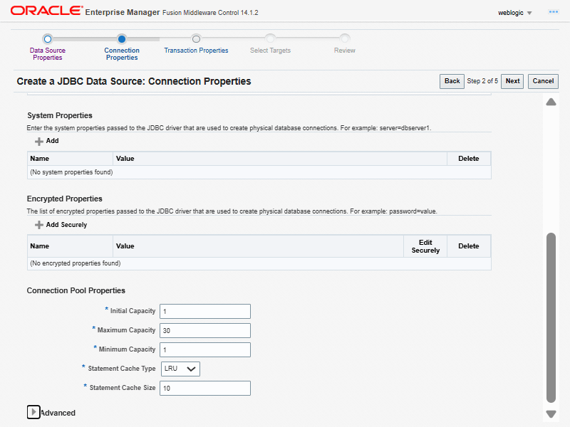Focus the Maximum Capacity input
570x427 pixels.
205,330
